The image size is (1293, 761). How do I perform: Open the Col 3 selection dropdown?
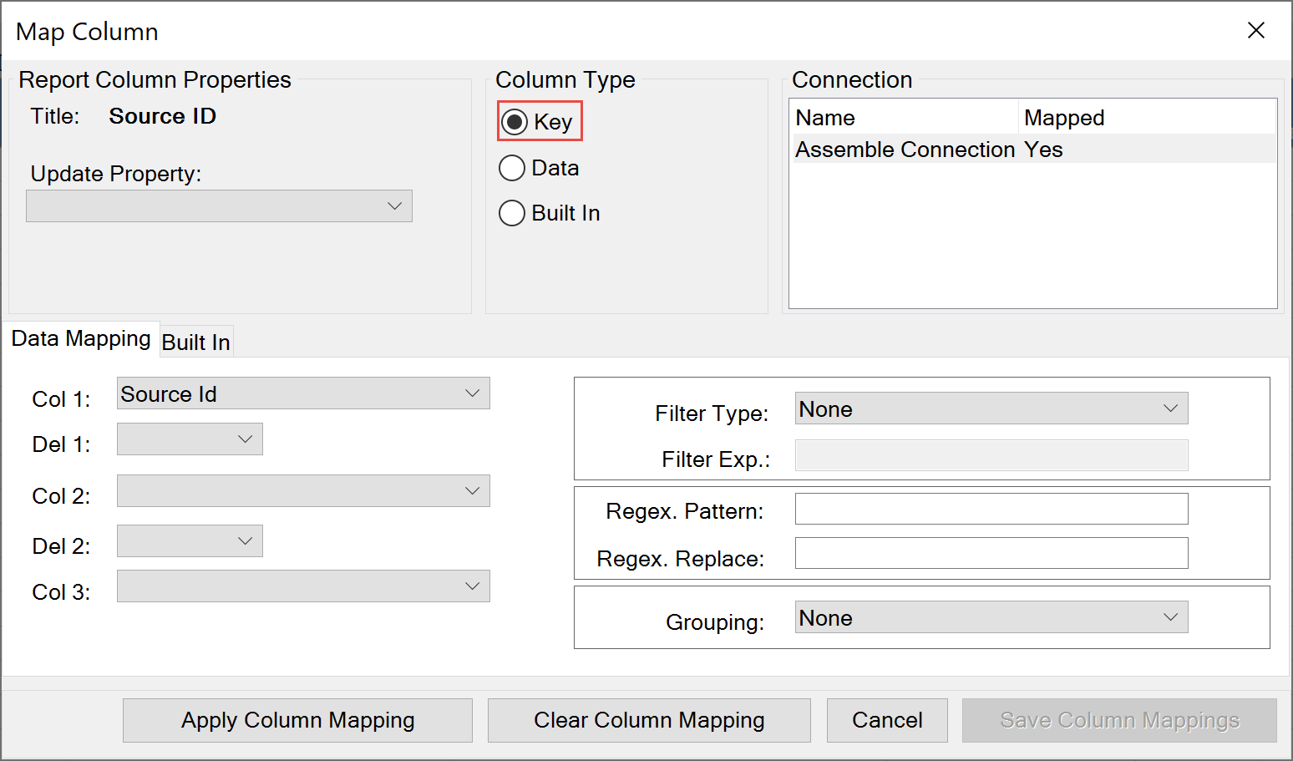pyautogui.click(x=303, y=586)
